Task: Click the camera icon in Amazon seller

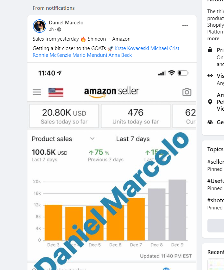Action: click(x=187, y=92)
